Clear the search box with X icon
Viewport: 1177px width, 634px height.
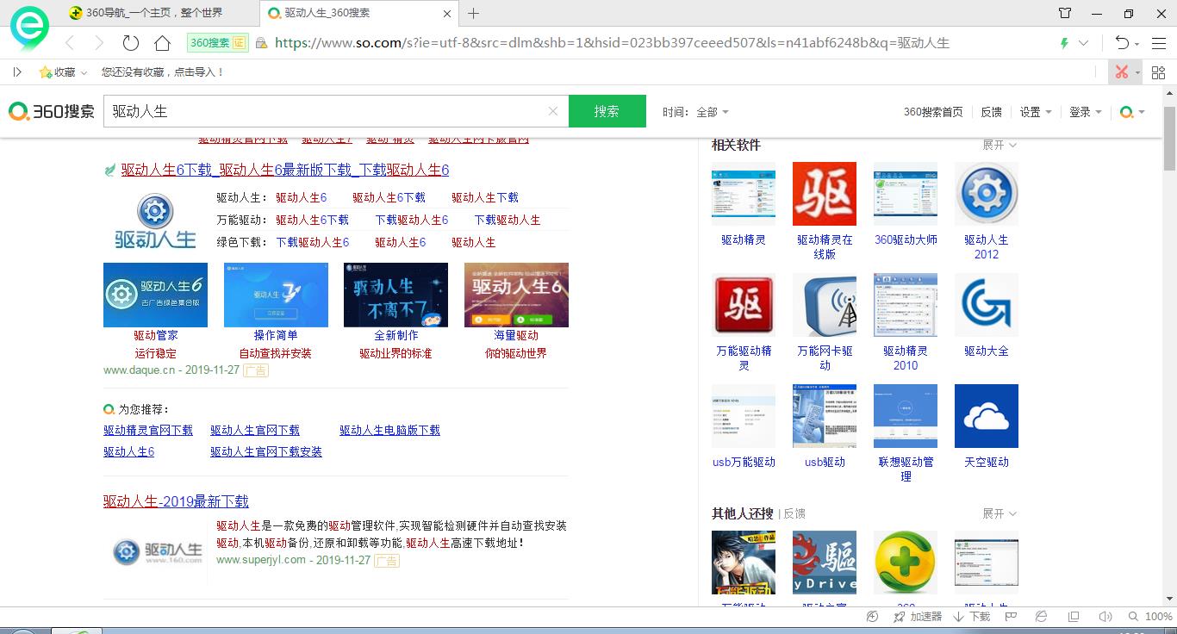[553, 111]
